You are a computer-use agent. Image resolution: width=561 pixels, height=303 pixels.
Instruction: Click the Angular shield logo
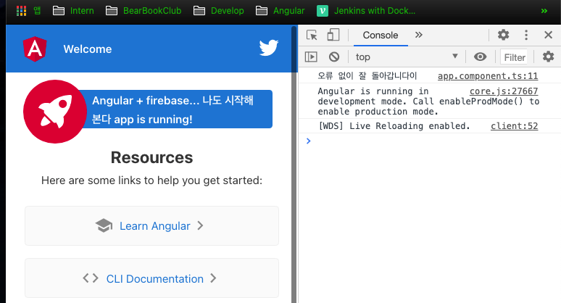pos(35,49)
